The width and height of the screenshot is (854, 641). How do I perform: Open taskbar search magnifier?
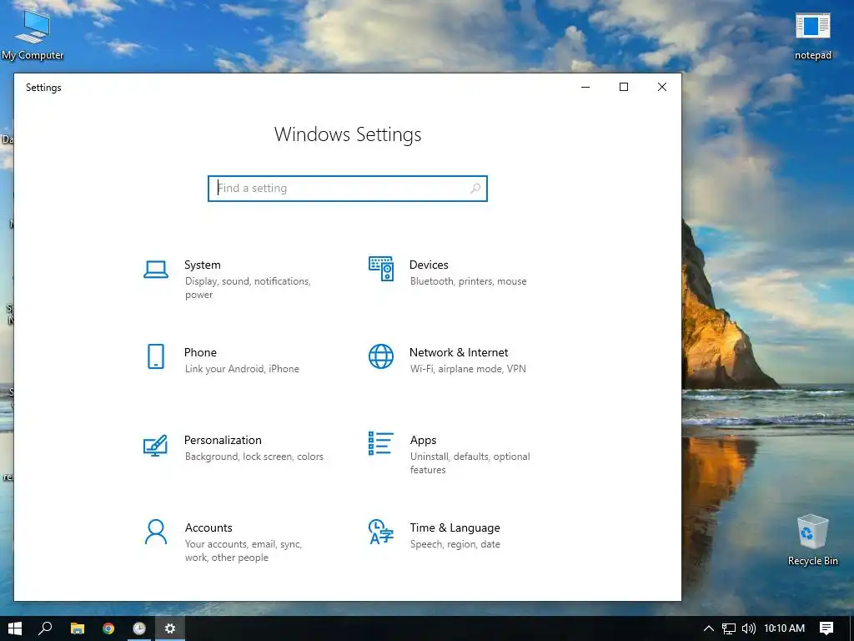click(x=46, y=628)
